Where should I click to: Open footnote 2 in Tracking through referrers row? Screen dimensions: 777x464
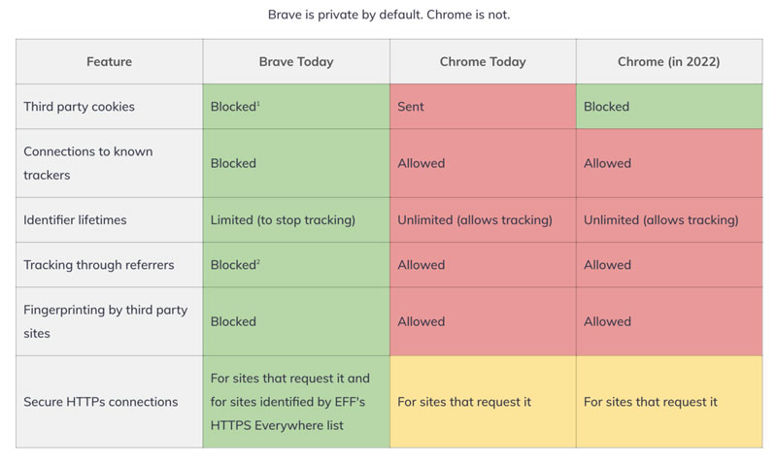[258, 261]
